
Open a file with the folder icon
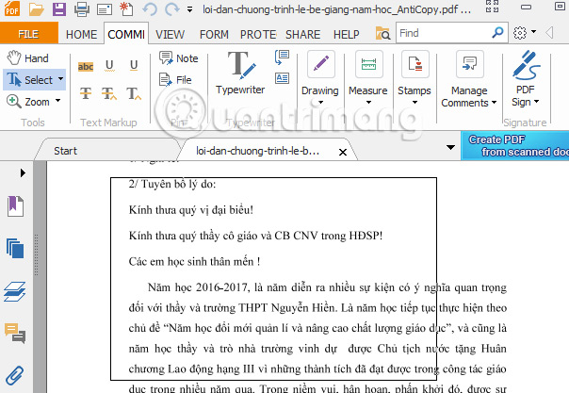coord(37,8)
